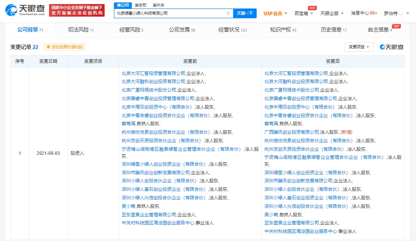The image size is (416, 241).
Task: Click the official credit agency red banner
Action: click(77, 11)
